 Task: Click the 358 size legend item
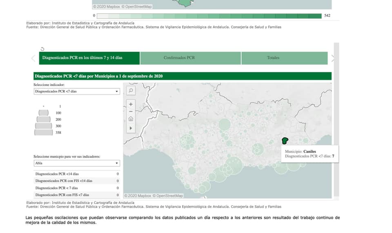point(44,132)
